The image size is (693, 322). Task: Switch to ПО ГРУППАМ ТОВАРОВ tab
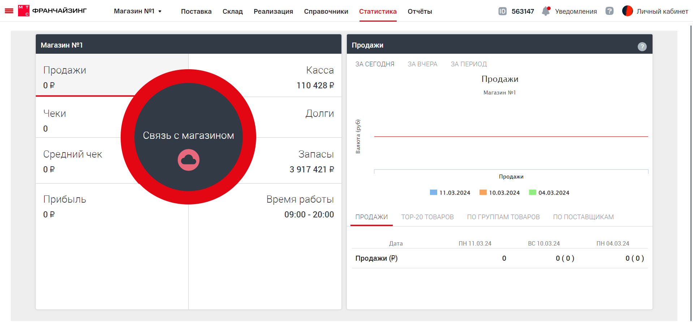(x=503, y=217)
